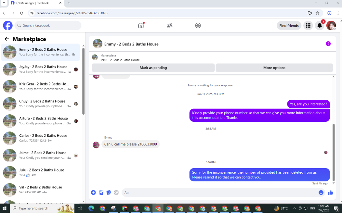Open the Friends icon in top navigation
This screenshot has height=213, width=342.
[169, 25]
